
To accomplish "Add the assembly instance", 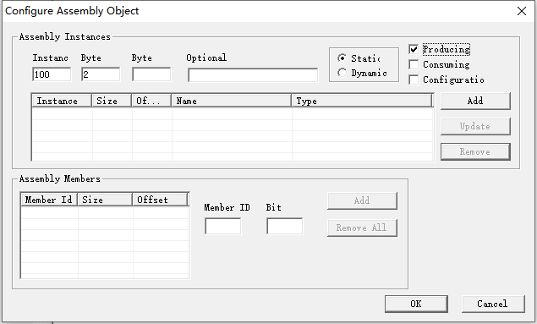I will 475,101.
